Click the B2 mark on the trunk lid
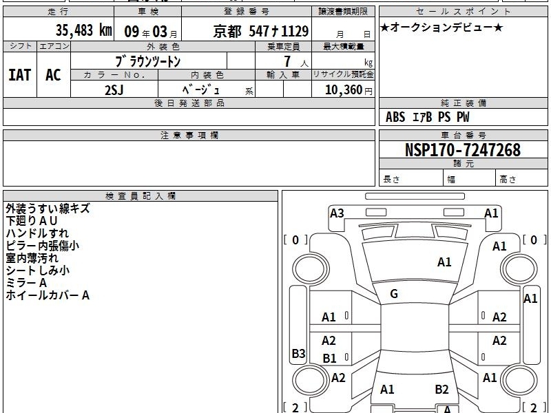This screenshot has height=413, width=551. (x=441, y=389)
